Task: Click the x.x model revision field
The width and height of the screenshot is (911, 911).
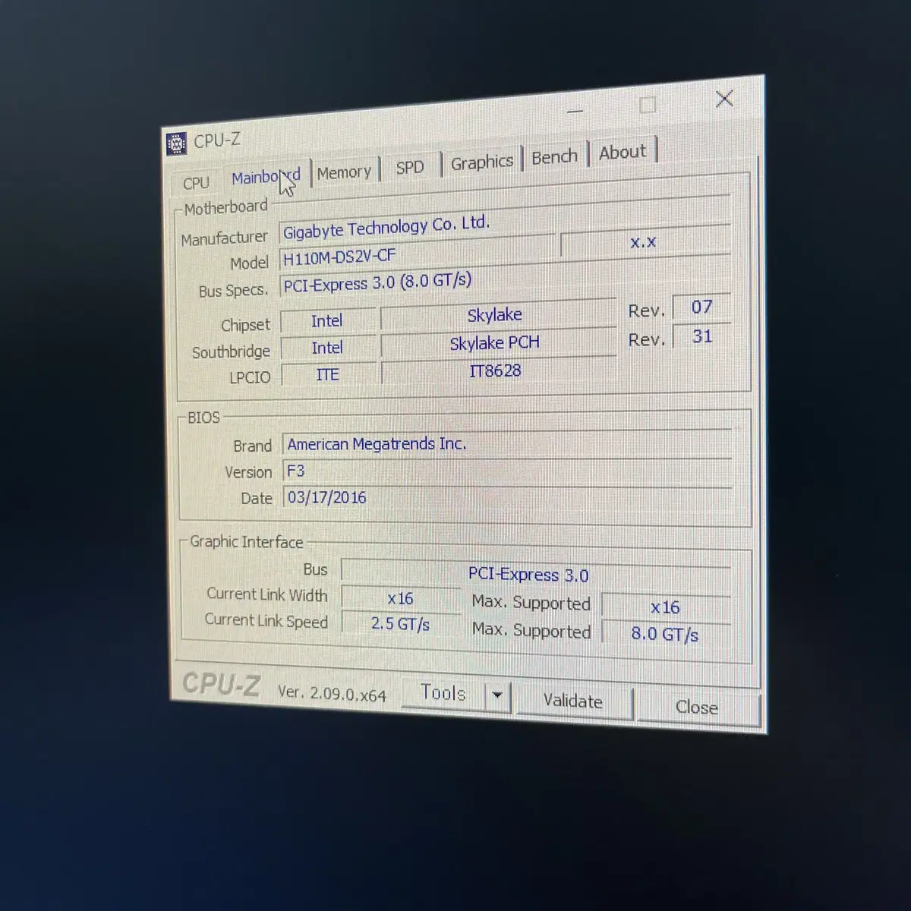Action: pos(644,242)
